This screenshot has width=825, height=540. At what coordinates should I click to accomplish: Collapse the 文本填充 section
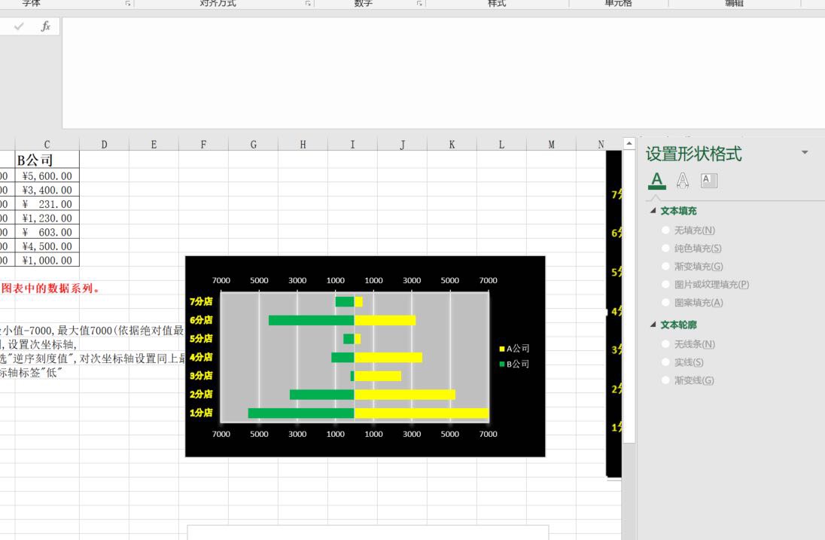click(x=653, y=211)
